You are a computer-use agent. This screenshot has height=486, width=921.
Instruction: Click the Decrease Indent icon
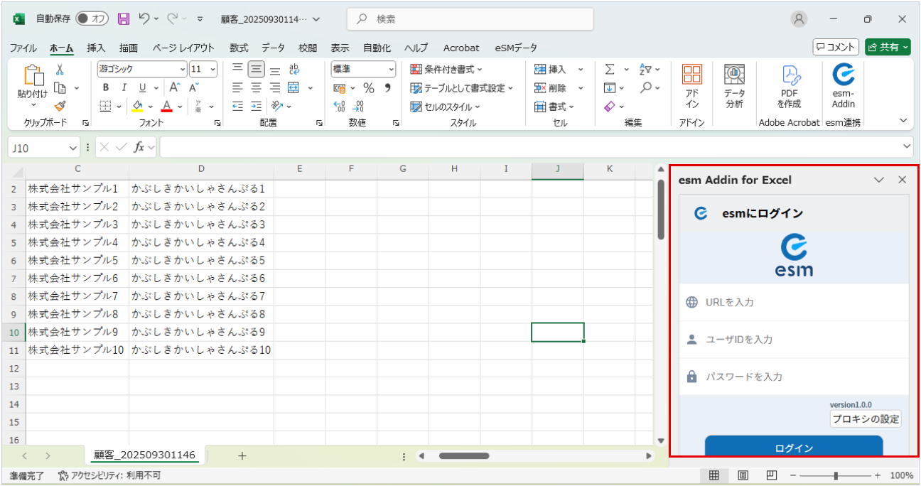(237, 107)
